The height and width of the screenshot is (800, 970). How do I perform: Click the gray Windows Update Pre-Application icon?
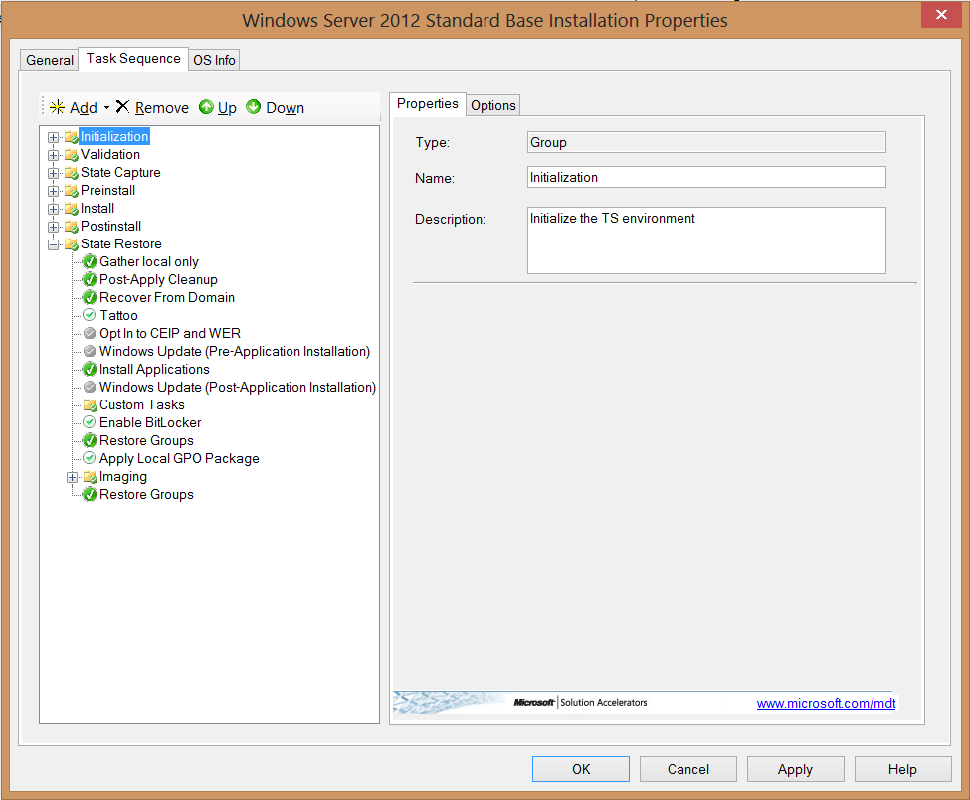(x=90, y=351)
